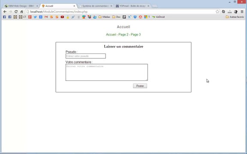The image size is (247, 154).
Task: Open the blue S bookmark icon
Action: tap(41, 17)
